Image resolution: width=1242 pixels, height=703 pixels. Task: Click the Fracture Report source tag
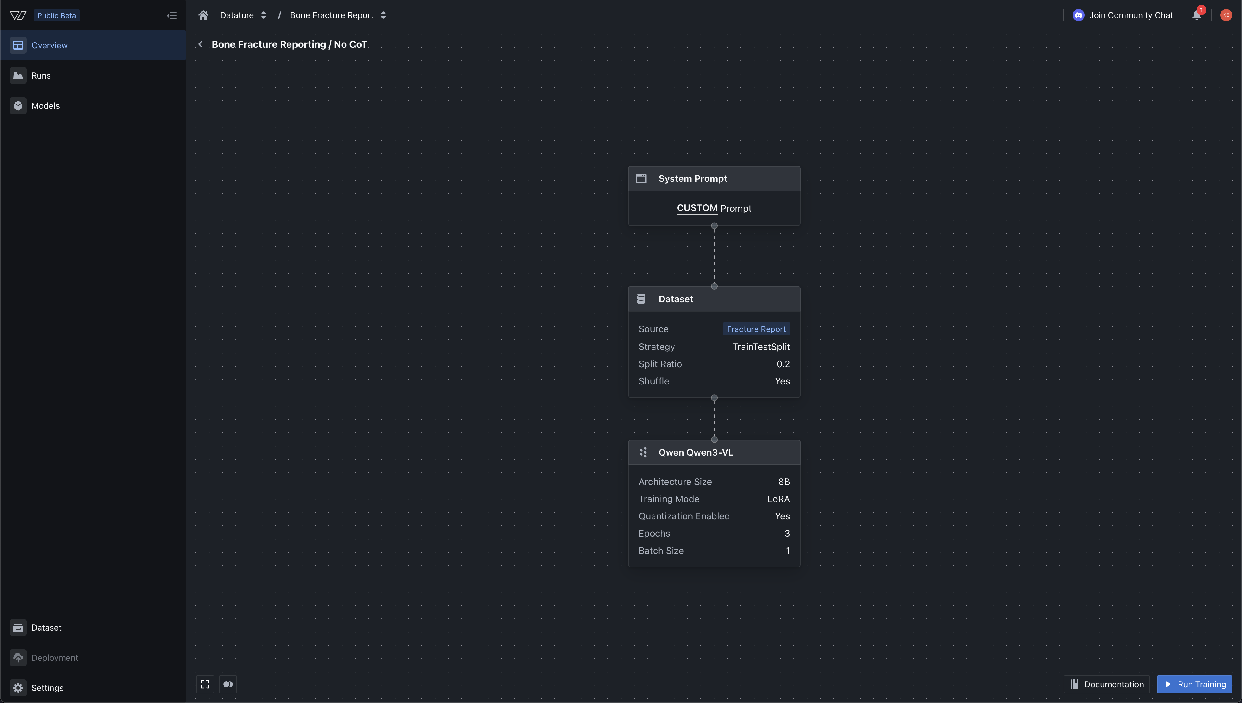click(756, 329)
